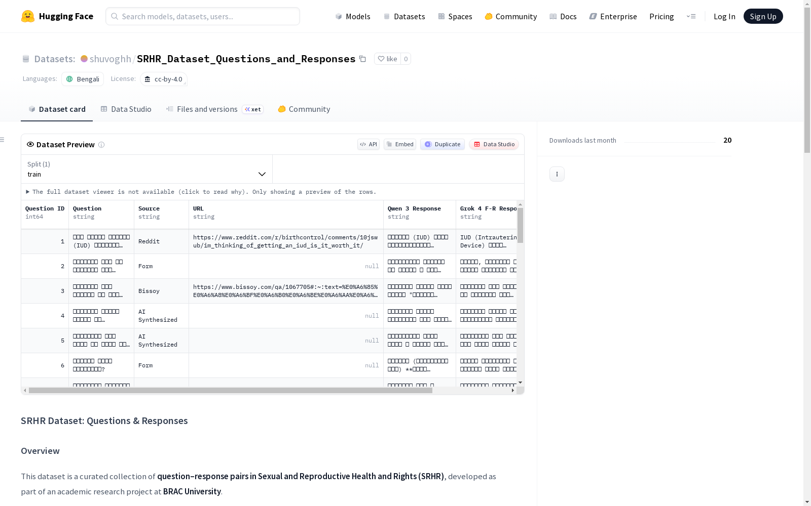The height and width of the screenshot is (506, 811).
Task: Click the Reddit source cell
Action: click(x=162, y=241)
